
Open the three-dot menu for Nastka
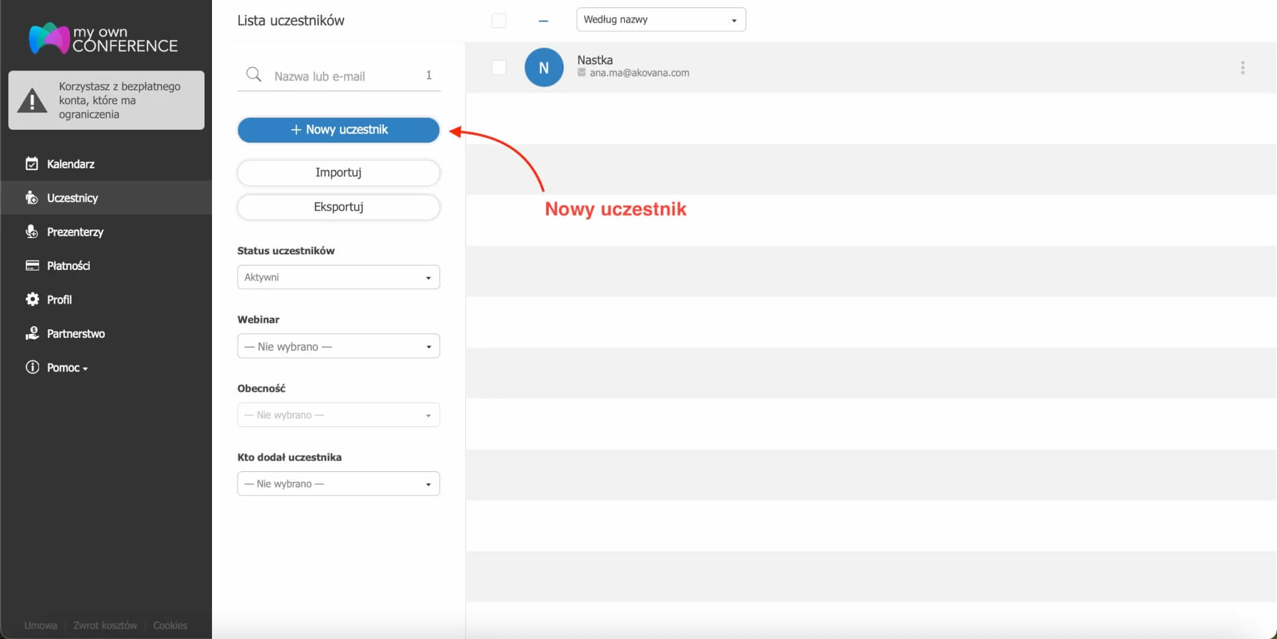tap(1242, 67)
